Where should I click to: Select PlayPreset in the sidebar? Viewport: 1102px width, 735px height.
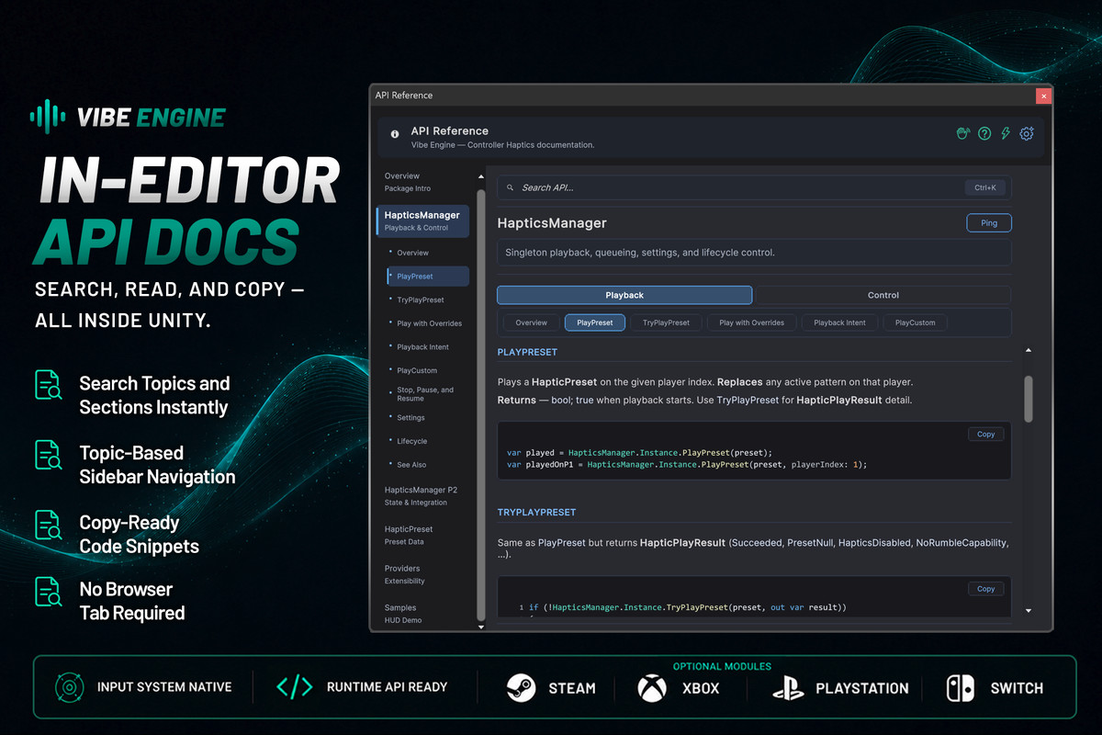[427, 277]
